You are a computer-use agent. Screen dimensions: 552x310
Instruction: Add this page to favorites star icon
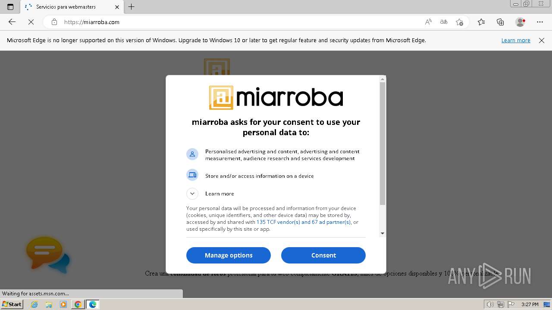point(459,22)
